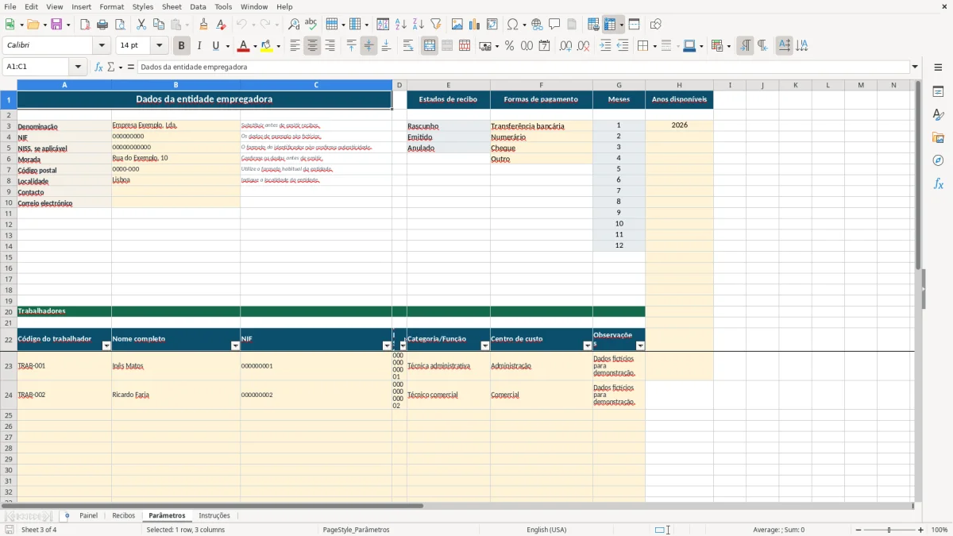953x536 pixels.
Task: Open the sidebar Gallery deck
Action: 938,138
